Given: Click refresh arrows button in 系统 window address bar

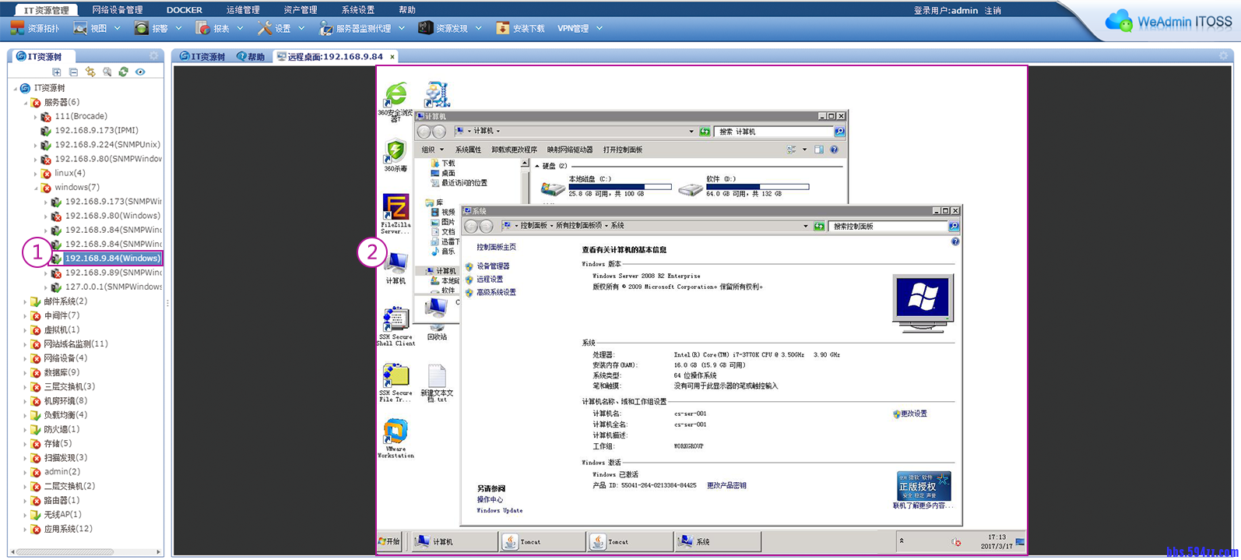Looking at the screenshot, I should tap(819, 226).
